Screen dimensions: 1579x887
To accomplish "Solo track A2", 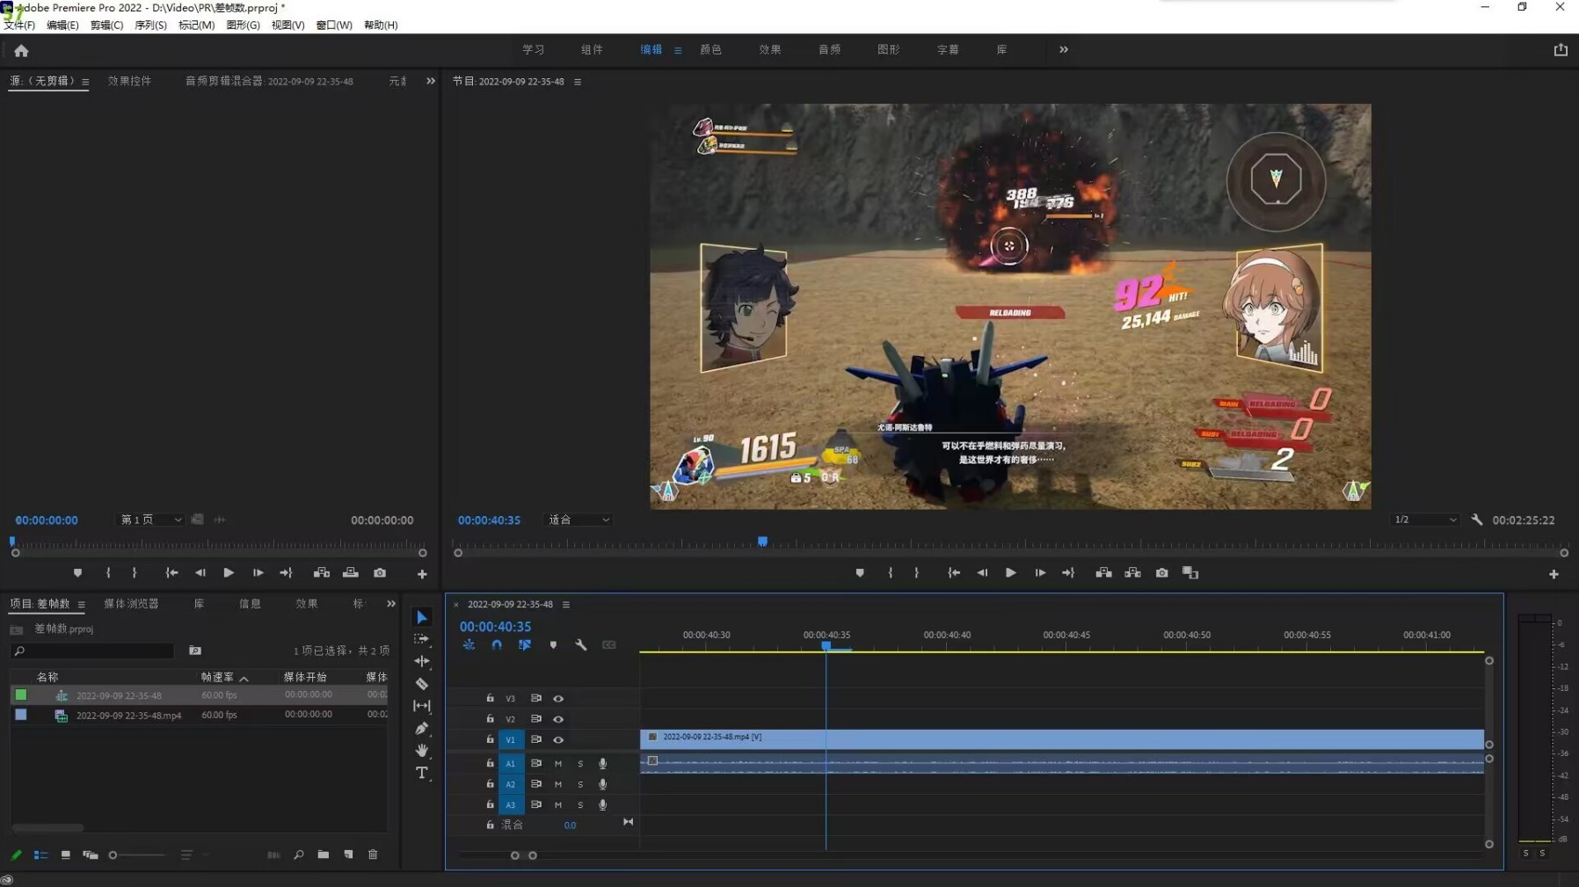I will pyautogui.click(x=580, y=784).
